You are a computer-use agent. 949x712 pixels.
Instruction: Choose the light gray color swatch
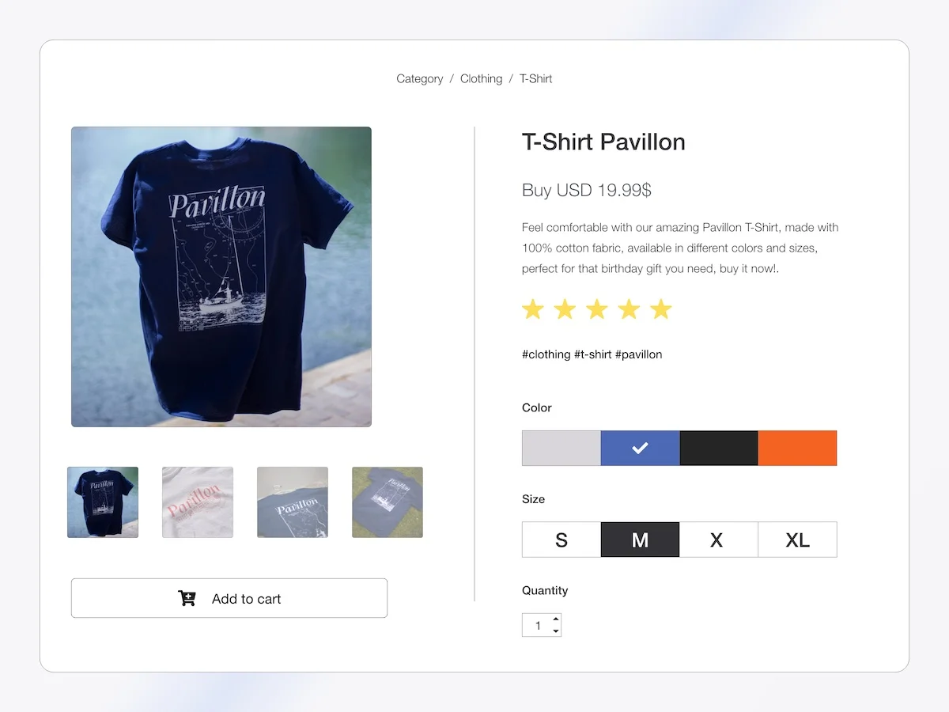click(x=561, y=448)
